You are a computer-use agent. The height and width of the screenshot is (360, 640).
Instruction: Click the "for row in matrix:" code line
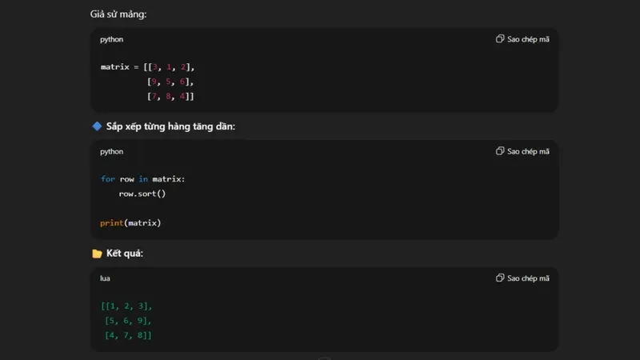[x=142, y=179]
